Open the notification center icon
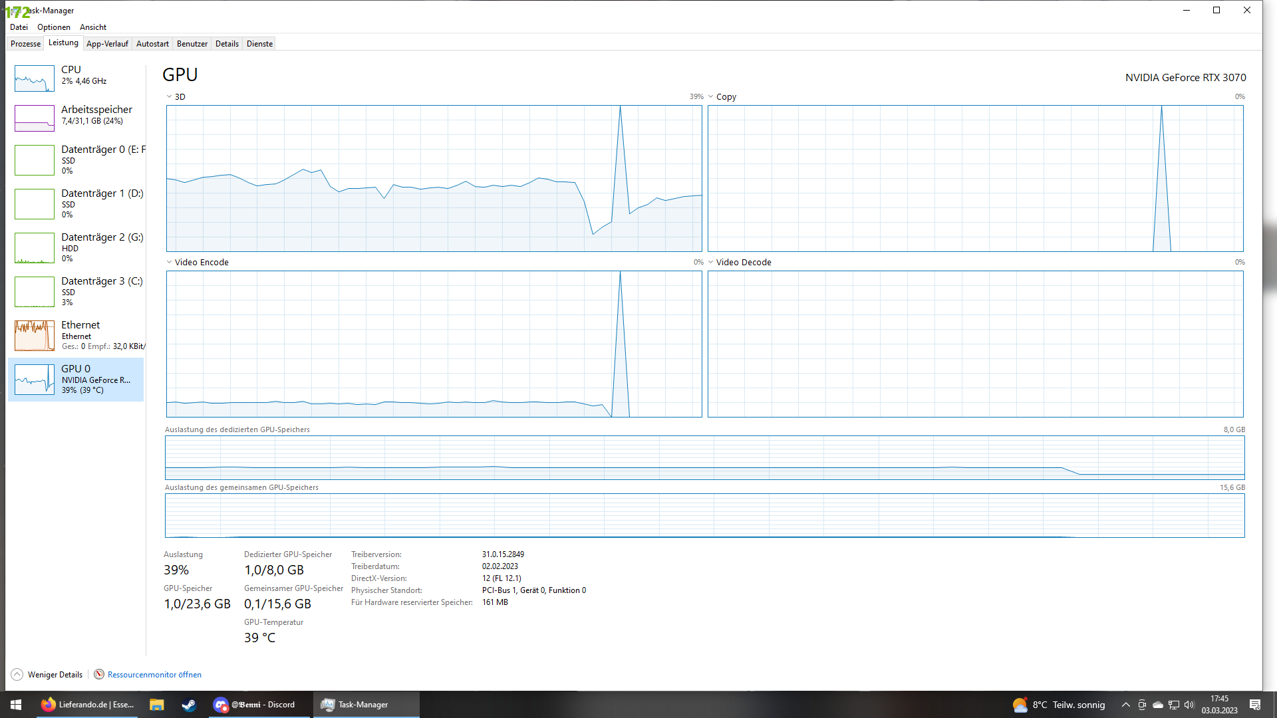This screenshot has width=1277, height=718. [1254, 705]
